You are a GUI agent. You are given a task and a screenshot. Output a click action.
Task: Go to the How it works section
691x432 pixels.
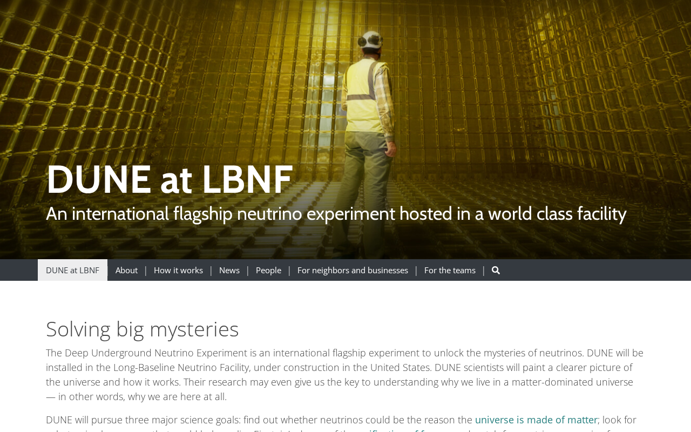(x=178, y=270)
